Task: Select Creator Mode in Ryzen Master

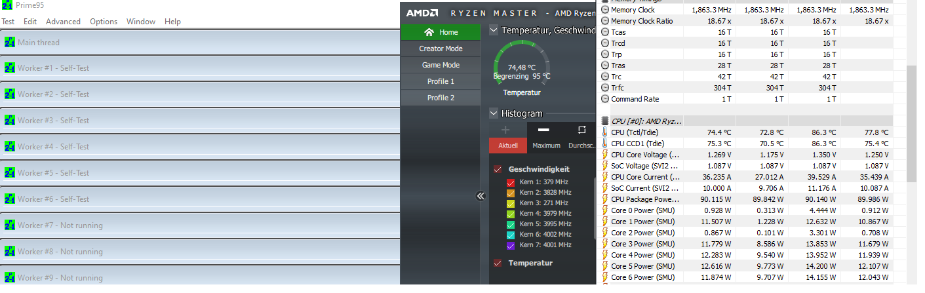Action: pos(441,49)
